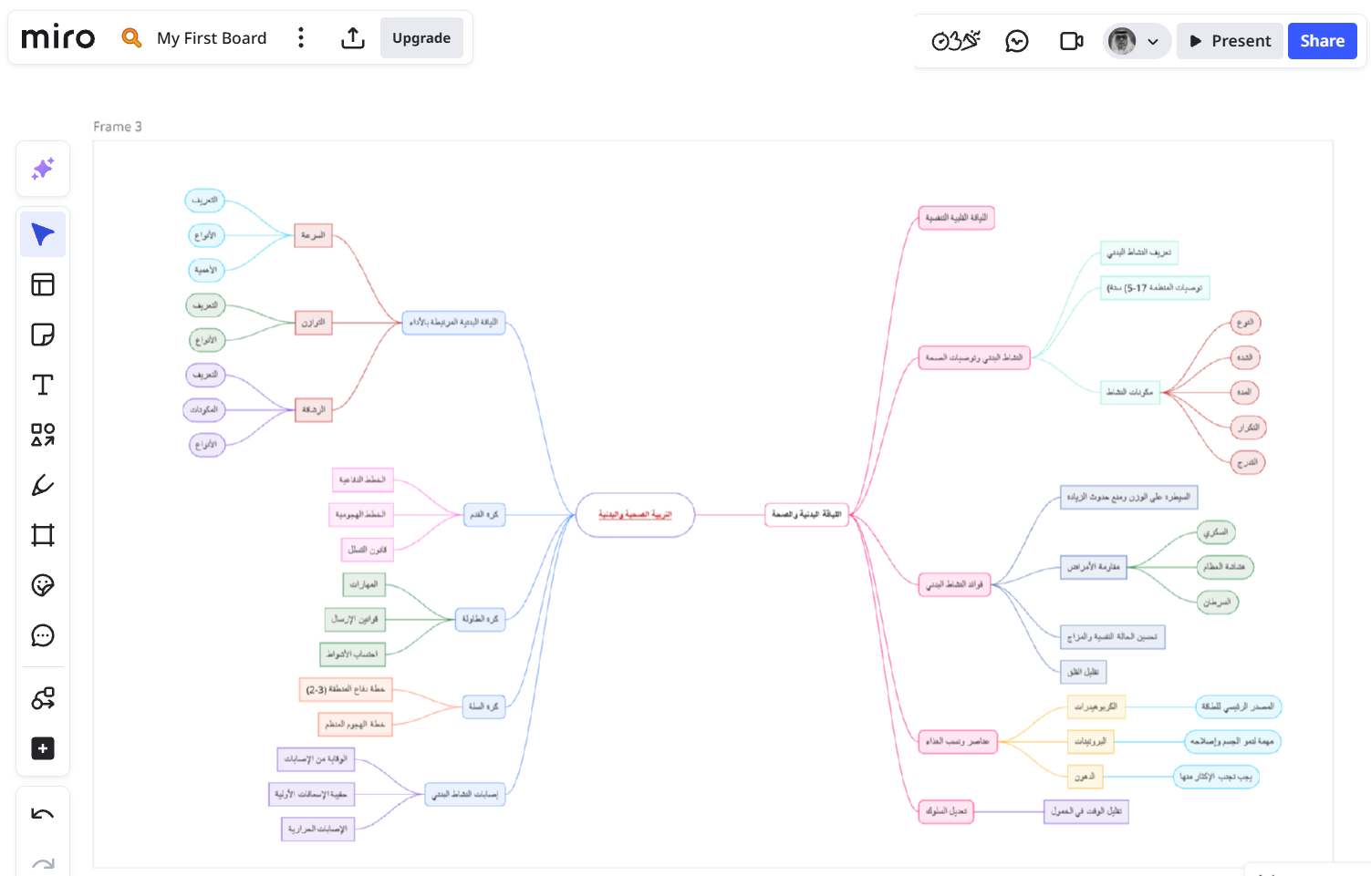Select the sticky note tool

click(x=43, y=335)
